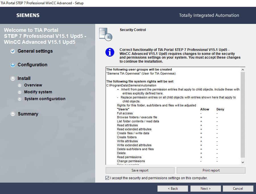Click the Create files / write data row
The width and height of the screenshot is (256, 194).
click(167, 133)
